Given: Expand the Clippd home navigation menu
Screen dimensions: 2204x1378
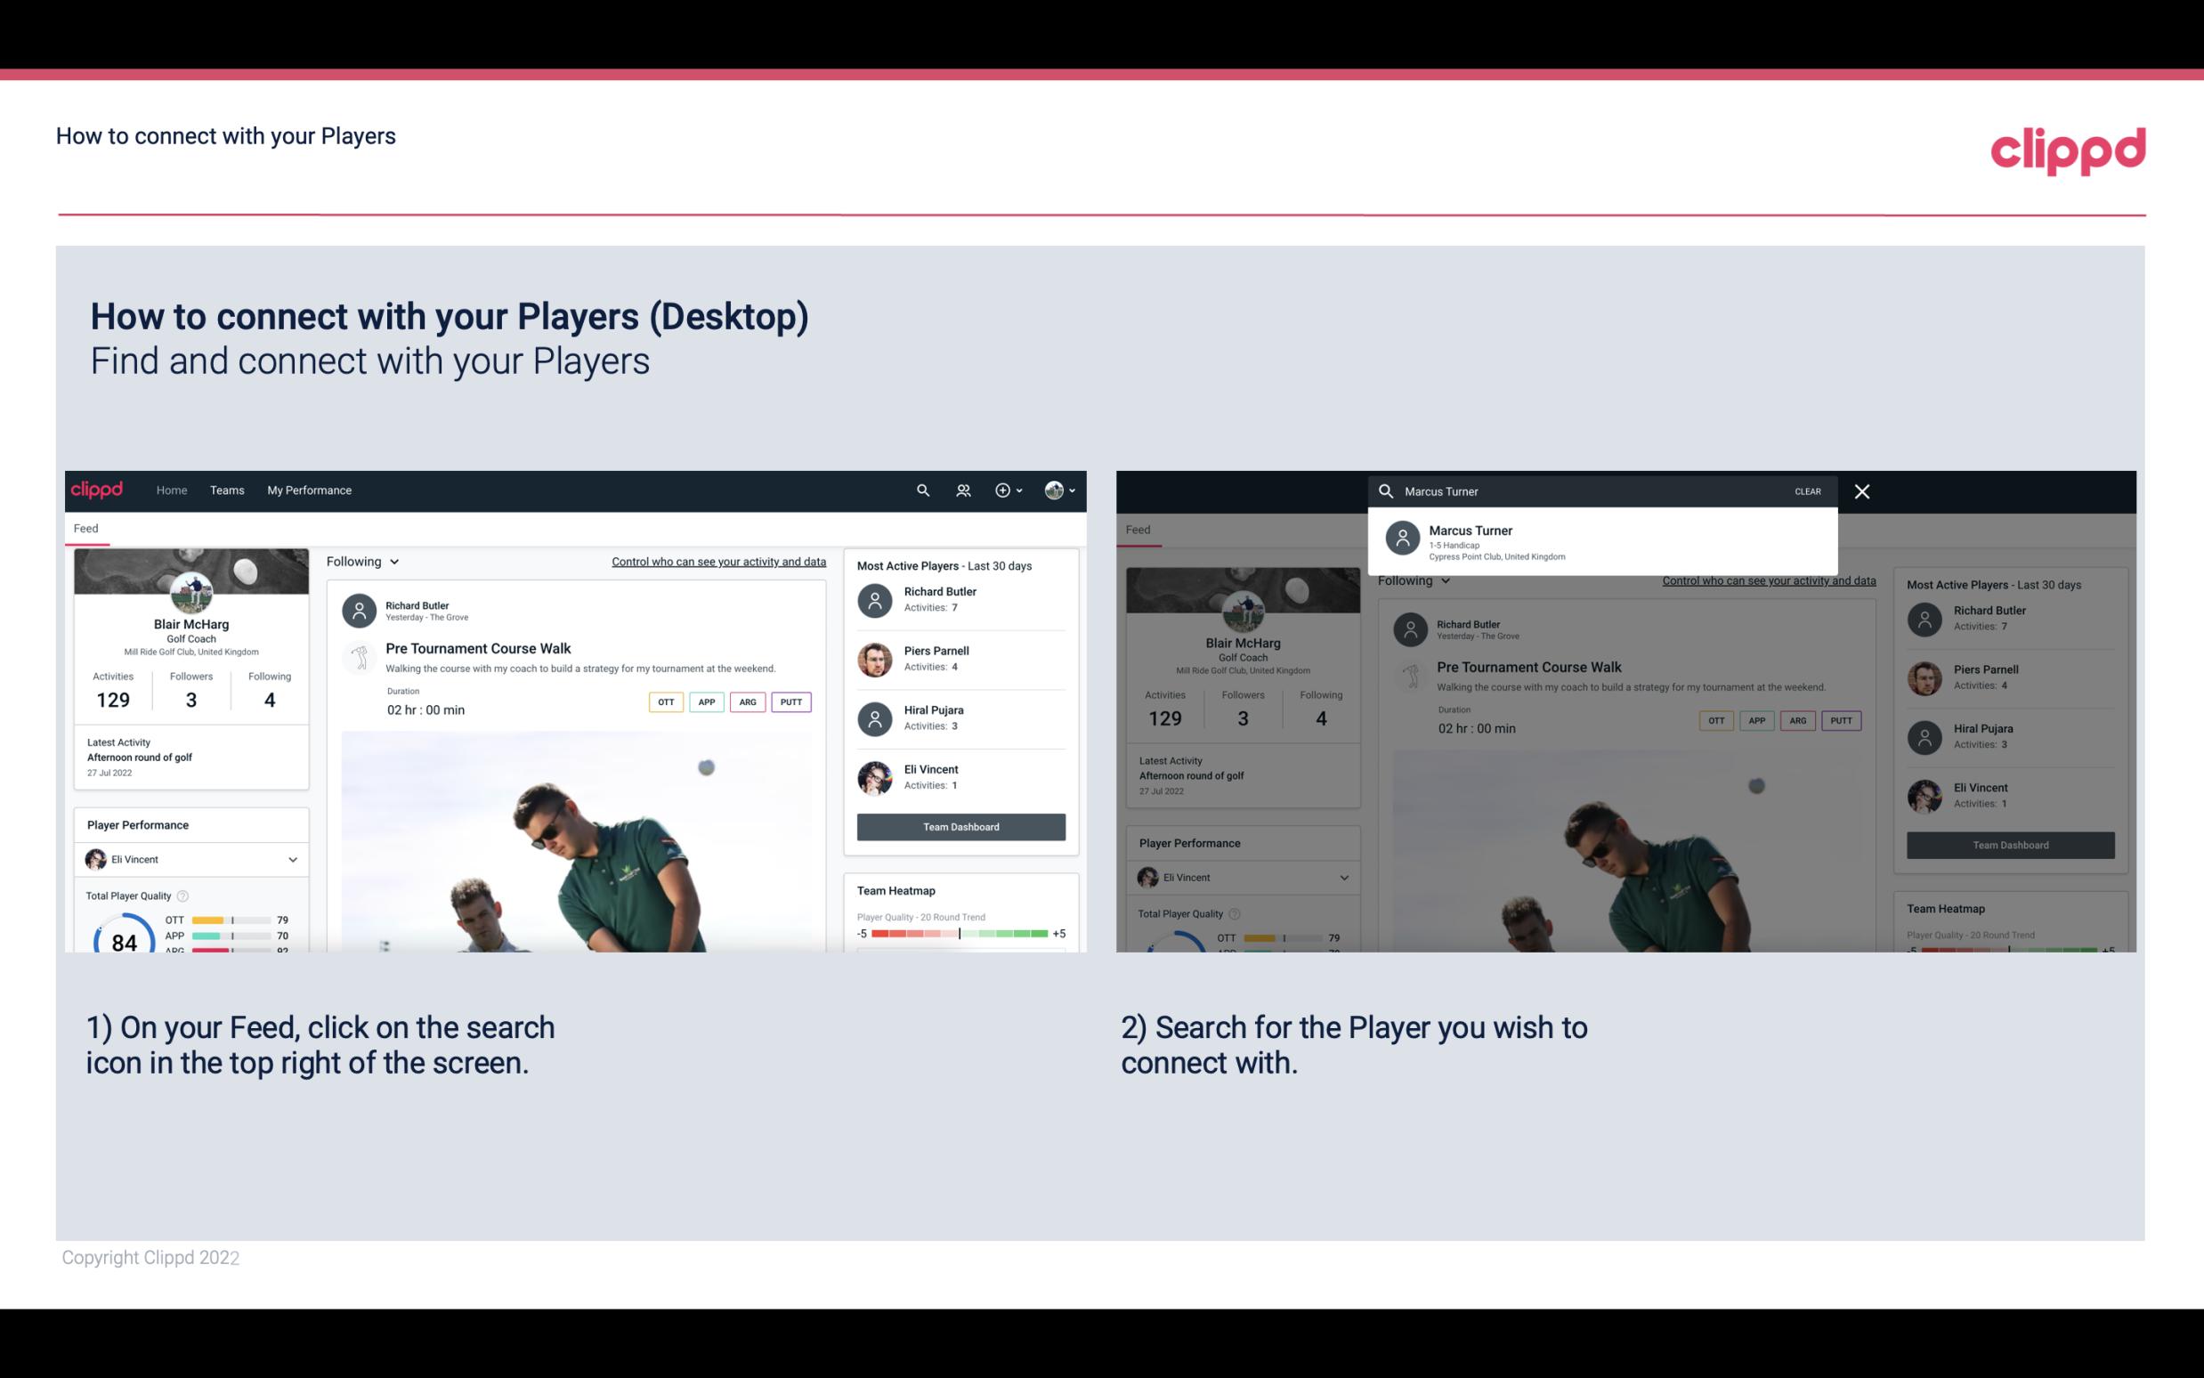Looking at the screenshot, I should (x=170, y=489).
